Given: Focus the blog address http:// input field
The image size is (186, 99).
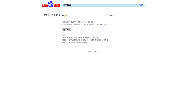Looking at the screenshot, I should coord(84,16).
